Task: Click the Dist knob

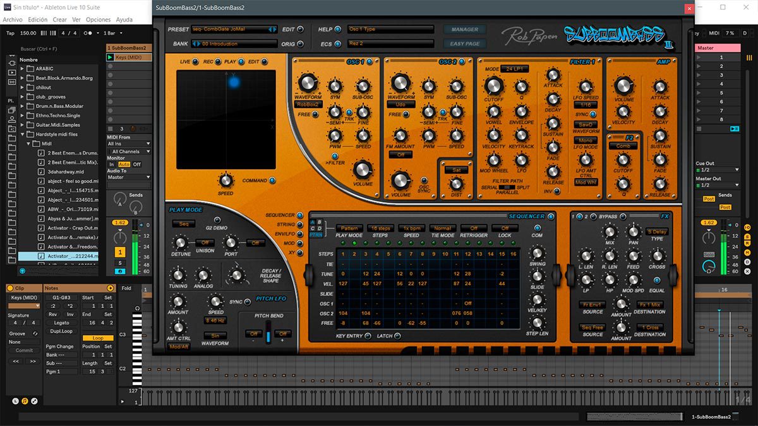Action: tap(455, 184)
